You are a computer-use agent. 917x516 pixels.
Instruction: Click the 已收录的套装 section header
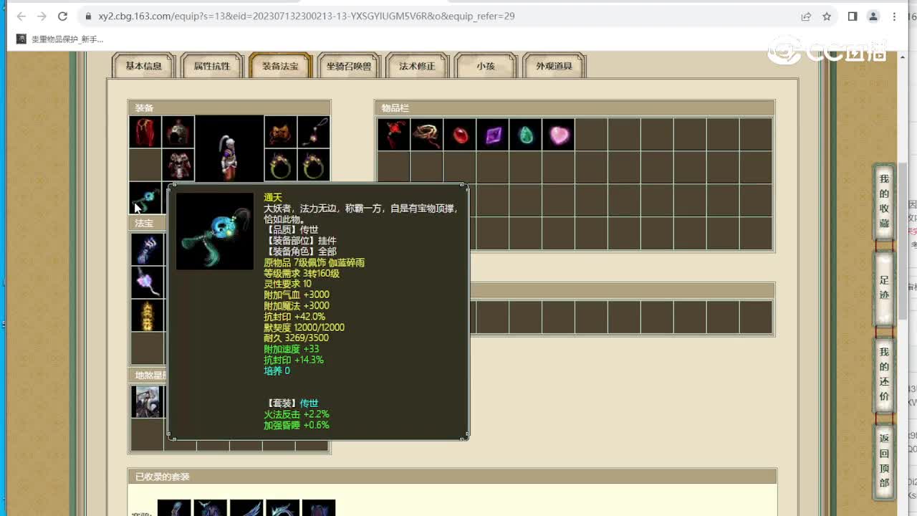pos(453,477)
